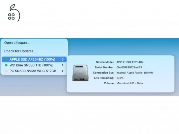The image size is (179, 134).
Task: Click the Volume label
Action: pos(109,83)
